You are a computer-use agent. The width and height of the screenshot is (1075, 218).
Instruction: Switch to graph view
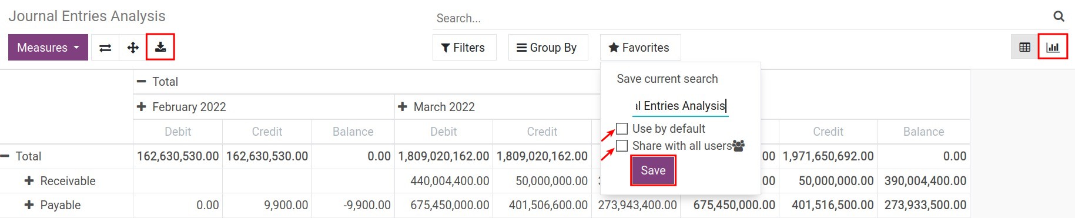click(1053, 47)
